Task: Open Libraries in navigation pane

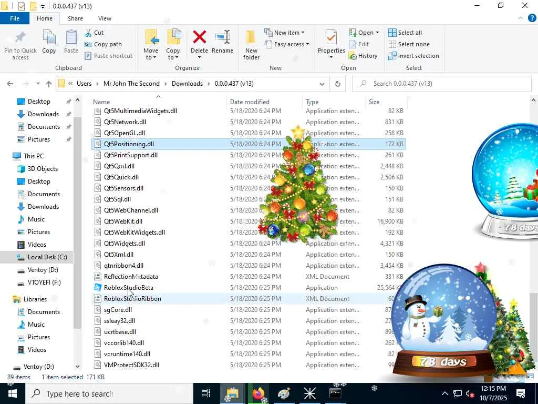Action: click(35, 299)
